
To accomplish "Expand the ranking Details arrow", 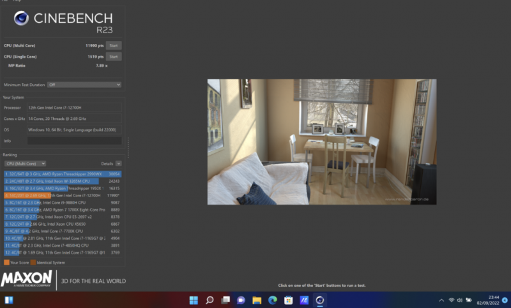I will pyautogui.click(x=119, y=164).
